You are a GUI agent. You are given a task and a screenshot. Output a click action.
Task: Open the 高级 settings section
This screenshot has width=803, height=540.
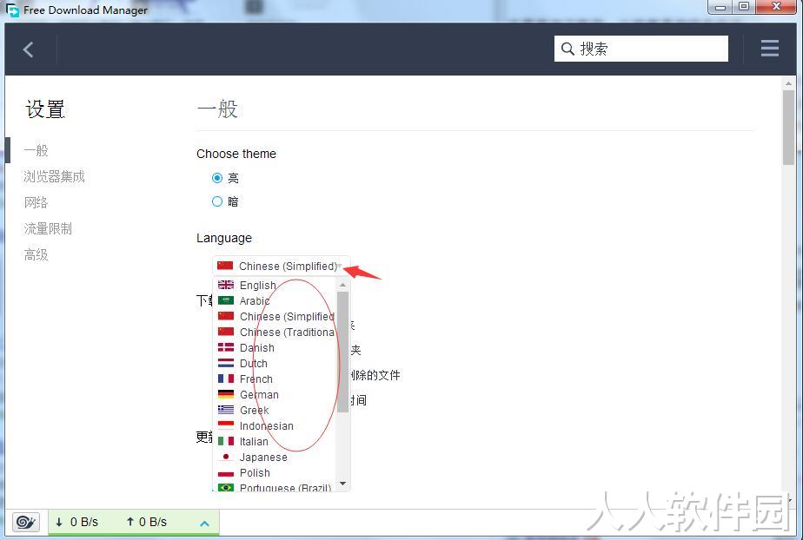(36, 254)
